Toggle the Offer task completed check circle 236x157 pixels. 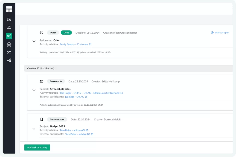click(x=42, y=32)
